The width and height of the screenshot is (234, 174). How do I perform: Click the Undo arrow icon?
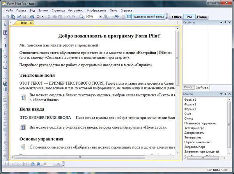click(69, 17)
